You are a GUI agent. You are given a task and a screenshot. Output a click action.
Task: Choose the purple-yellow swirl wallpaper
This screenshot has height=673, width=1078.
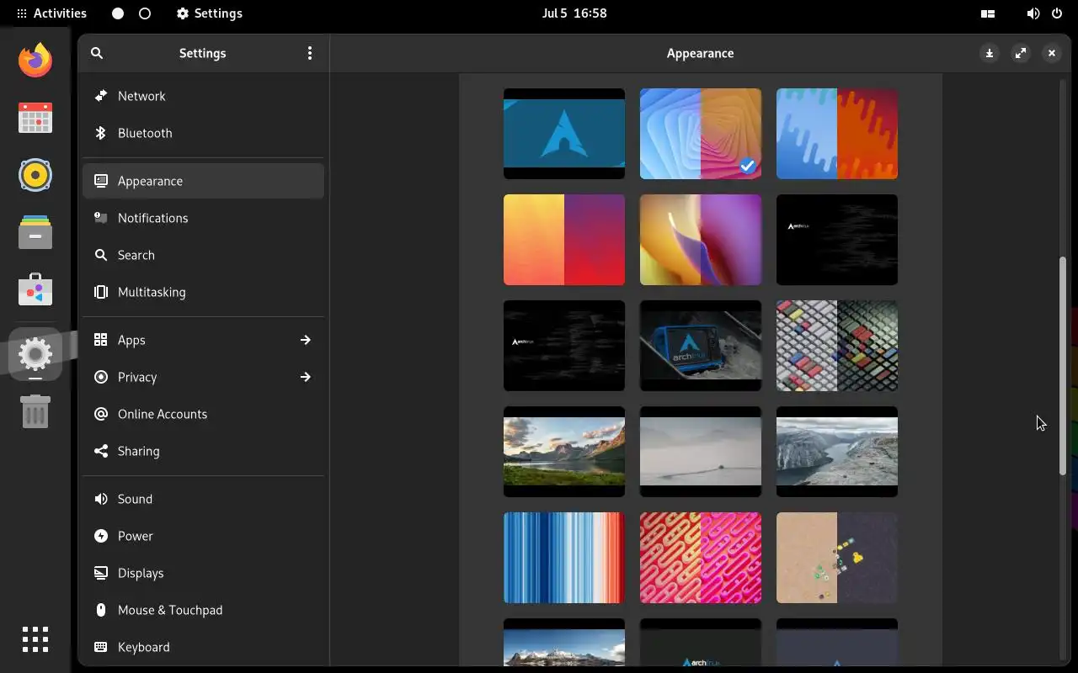click(x=701, y=240)
